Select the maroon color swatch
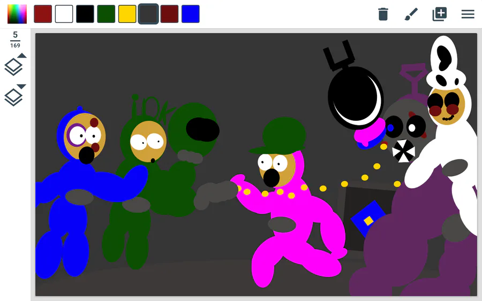Viewport: 482px width, 301px height. tap(169, 14)
